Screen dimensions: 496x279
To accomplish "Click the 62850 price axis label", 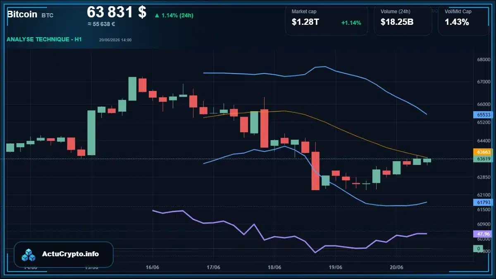I will click(x=484, y=177).
